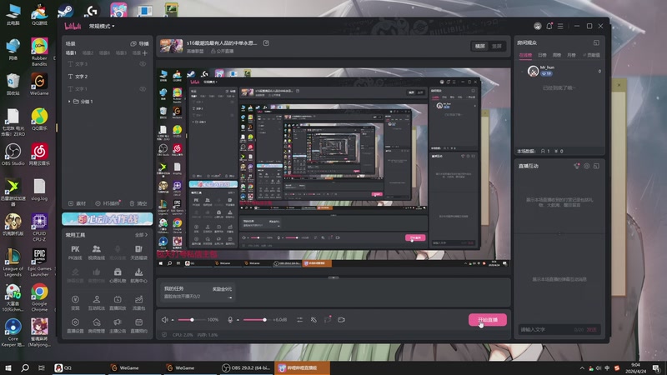Click the 开始直播 button

[488, 320]
